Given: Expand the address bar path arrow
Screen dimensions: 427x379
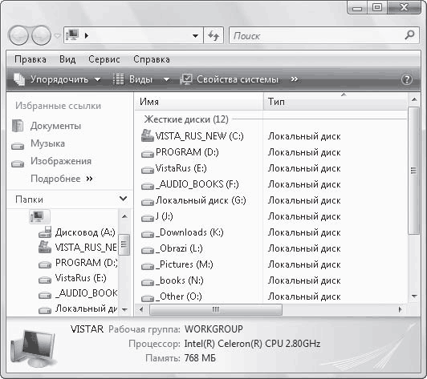Looking at the screenshot, I should pyautogui.click(x=87, y=35).
